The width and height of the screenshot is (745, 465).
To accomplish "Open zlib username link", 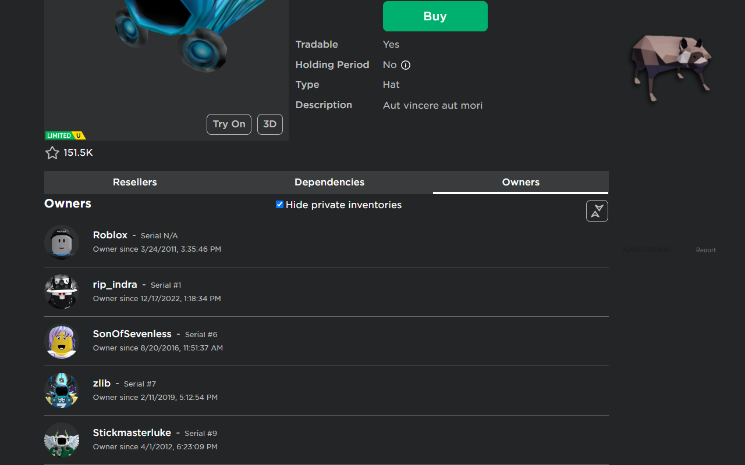I will [x=102, y=383].
